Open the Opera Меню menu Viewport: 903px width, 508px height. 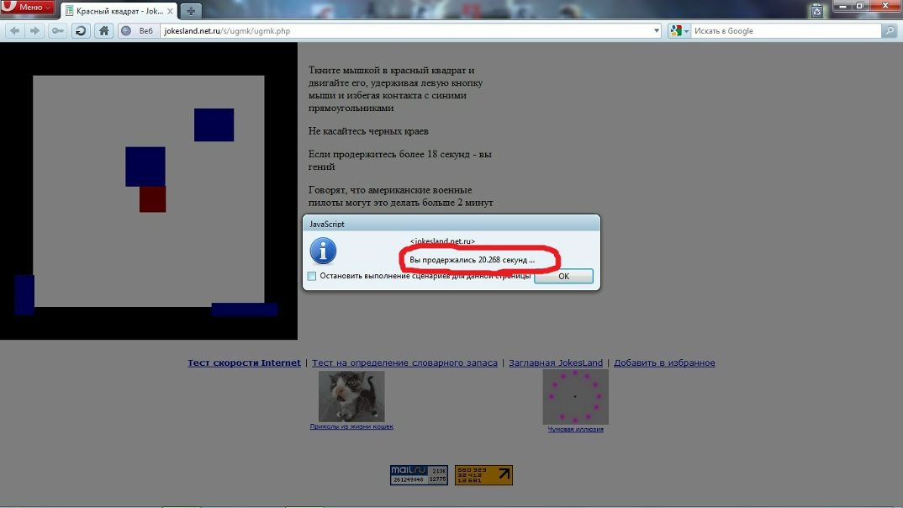point(29,8)
